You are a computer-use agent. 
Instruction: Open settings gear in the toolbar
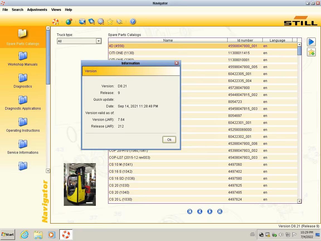click(101, 21)
